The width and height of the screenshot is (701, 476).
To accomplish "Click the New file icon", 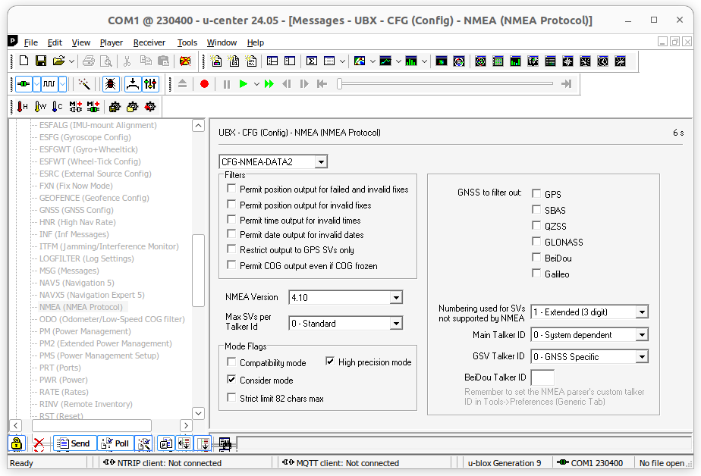I will (24, 61).
